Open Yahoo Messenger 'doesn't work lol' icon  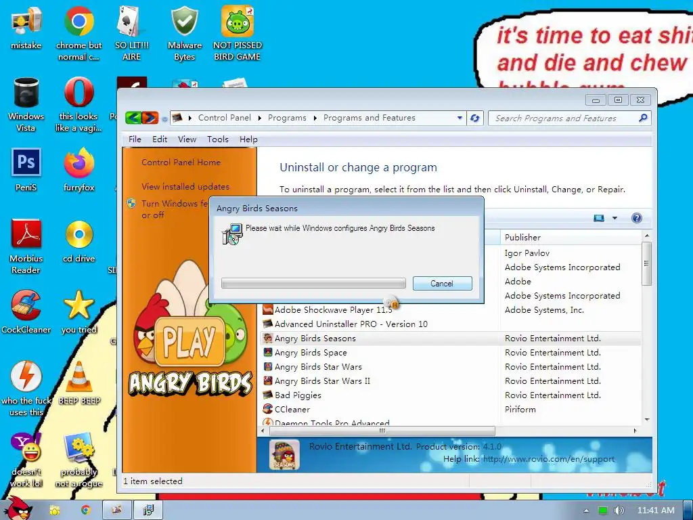(26, 460)
